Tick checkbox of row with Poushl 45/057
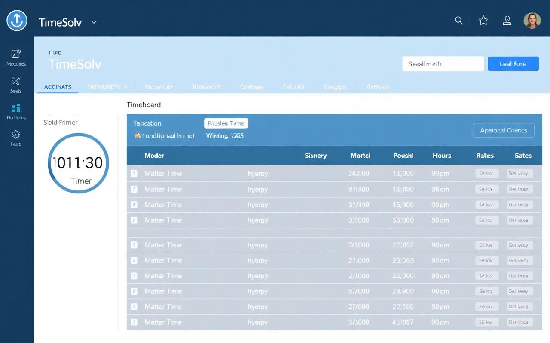550x343 pixels. point(134,322)
